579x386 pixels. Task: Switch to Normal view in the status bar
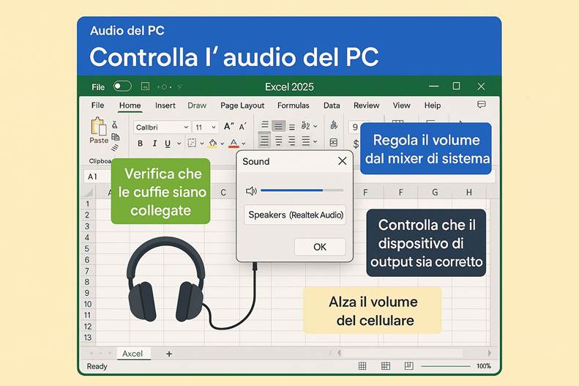tap(362, 366)
